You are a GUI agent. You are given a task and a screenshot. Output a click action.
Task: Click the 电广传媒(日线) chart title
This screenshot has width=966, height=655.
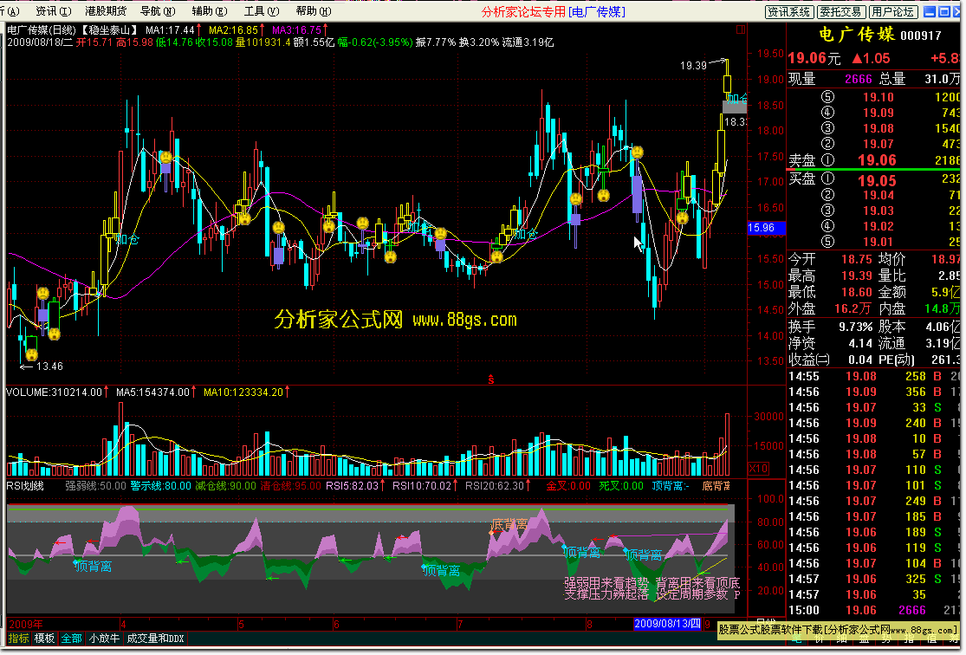(x=42, y=29)
